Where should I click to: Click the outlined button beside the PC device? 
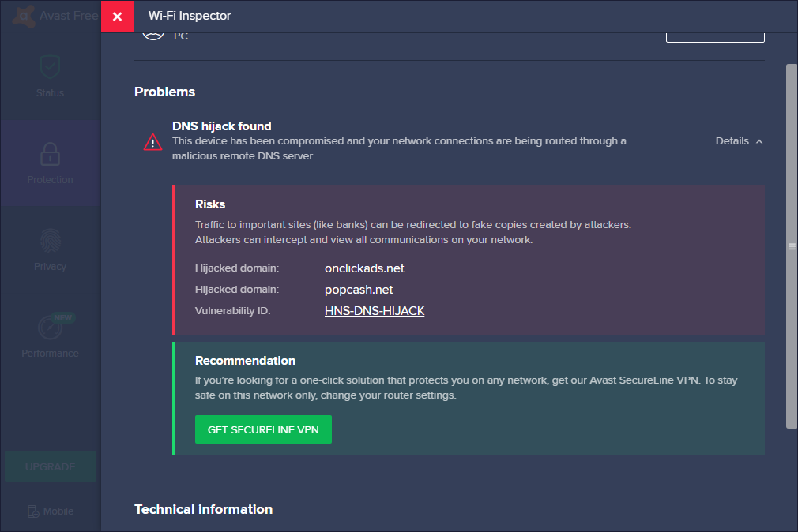(715, 36)
